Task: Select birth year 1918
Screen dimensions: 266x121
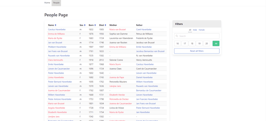Action: 91,60
